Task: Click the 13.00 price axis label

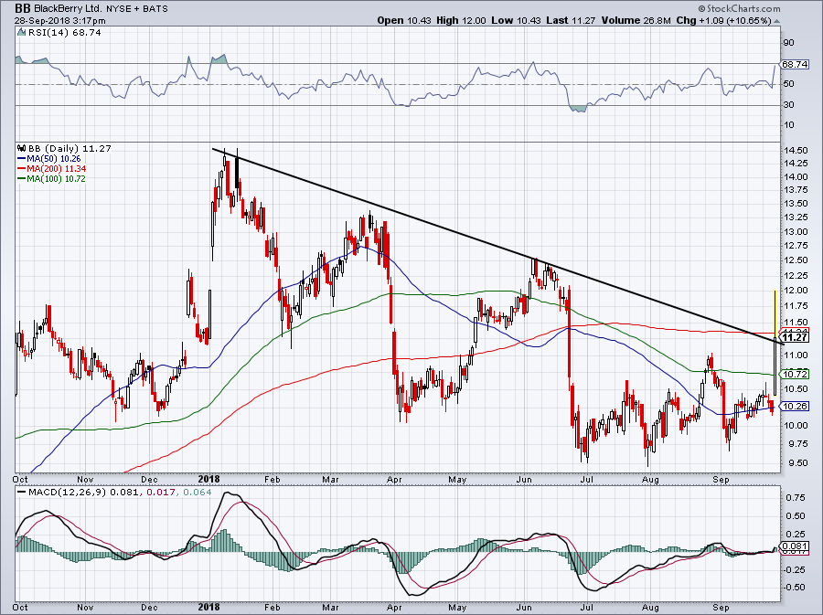Action: pos(795,232)
